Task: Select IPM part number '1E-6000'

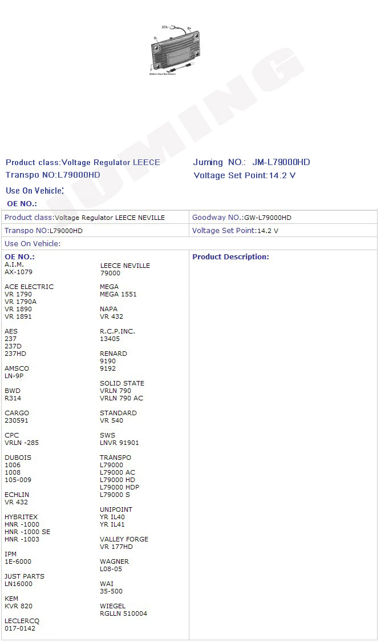Action: tap(18, 562)
